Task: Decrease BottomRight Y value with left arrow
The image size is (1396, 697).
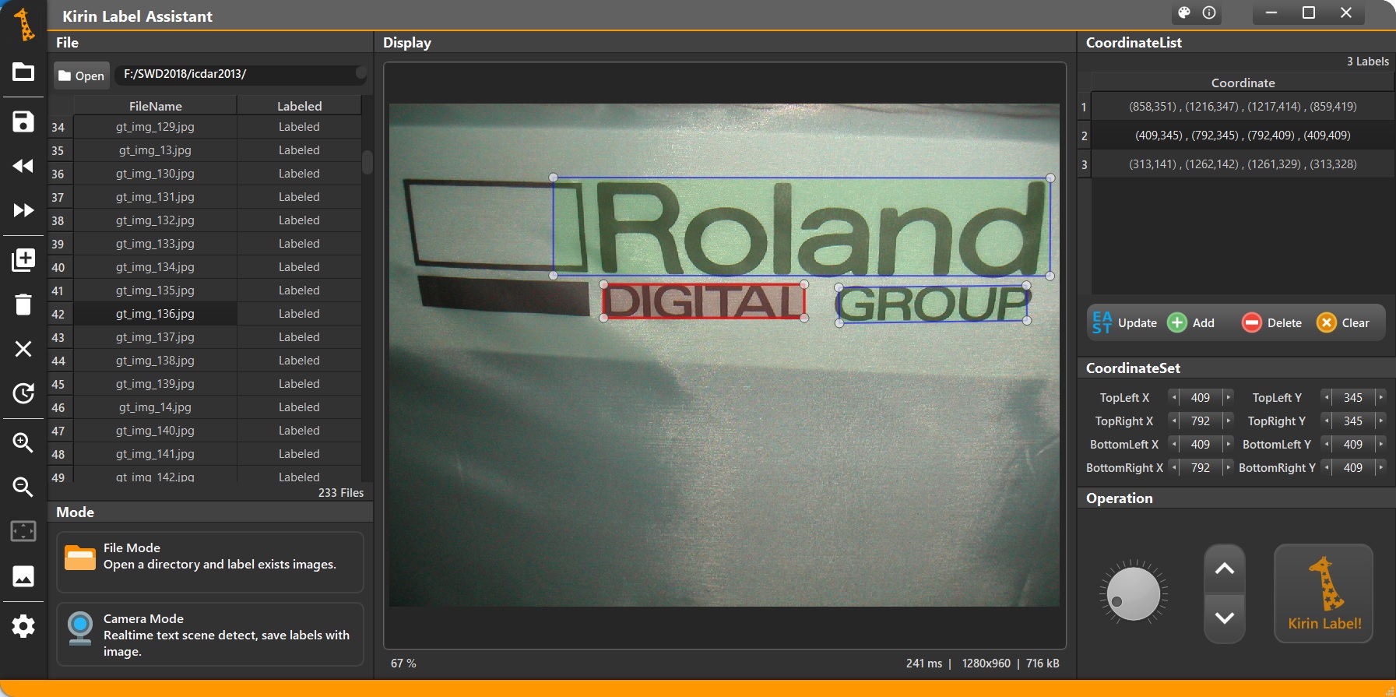Action: click(x=1327, y=467)
